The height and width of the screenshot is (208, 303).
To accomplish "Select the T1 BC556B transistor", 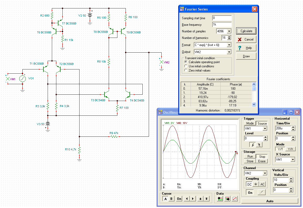I will pyautogui.click(x=46, y=69).
